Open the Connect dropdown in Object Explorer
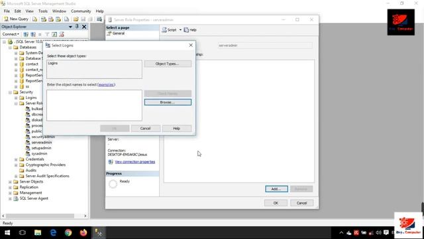Viewport: 424px width, 239px height. 11,34
